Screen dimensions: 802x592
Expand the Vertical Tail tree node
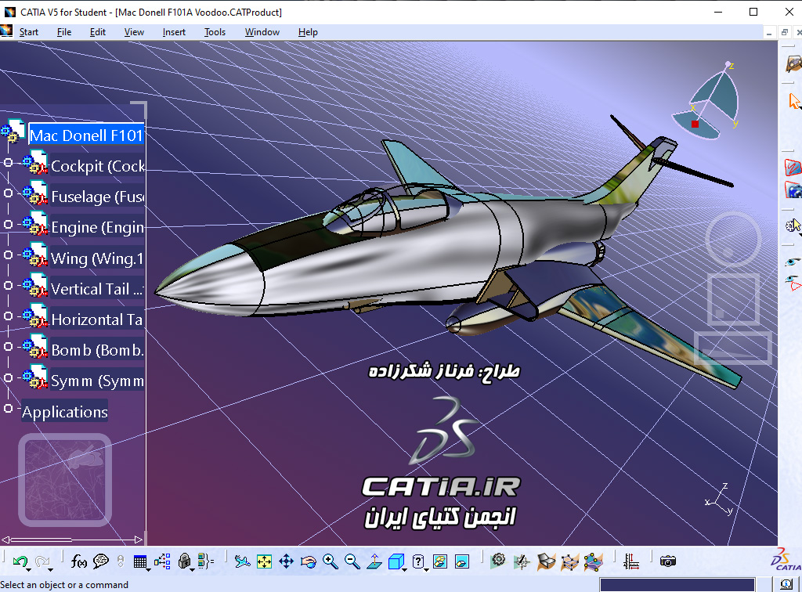point(8,285)
